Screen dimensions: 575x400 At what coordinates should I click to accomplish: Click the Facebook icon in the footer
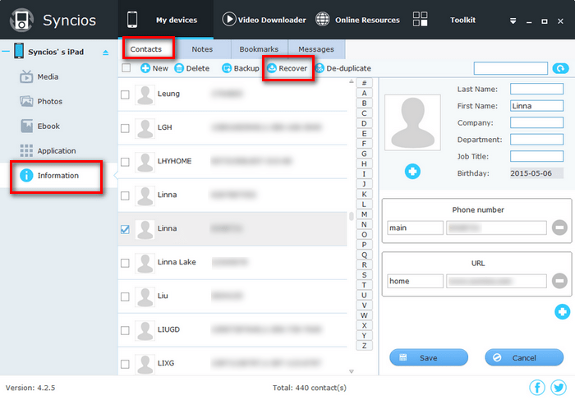point(537,388)
